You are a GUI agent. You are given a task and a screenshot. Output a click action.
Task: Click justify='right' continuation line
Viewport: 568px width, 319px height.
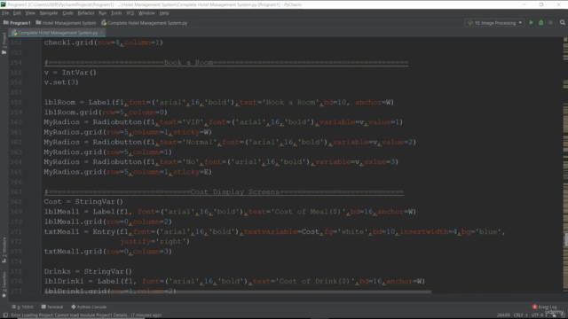pos(155,241)
